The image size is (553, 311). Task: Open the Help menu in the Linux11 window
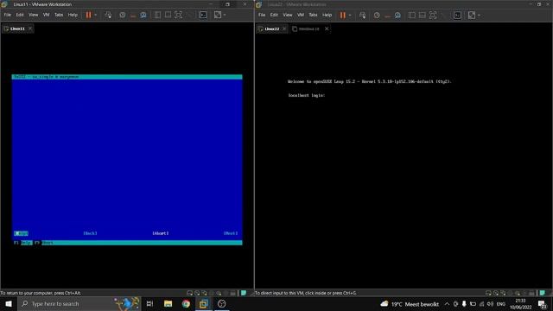(73, 15)
